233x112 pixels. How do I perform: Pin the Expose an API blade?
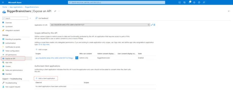pos(55,11)
